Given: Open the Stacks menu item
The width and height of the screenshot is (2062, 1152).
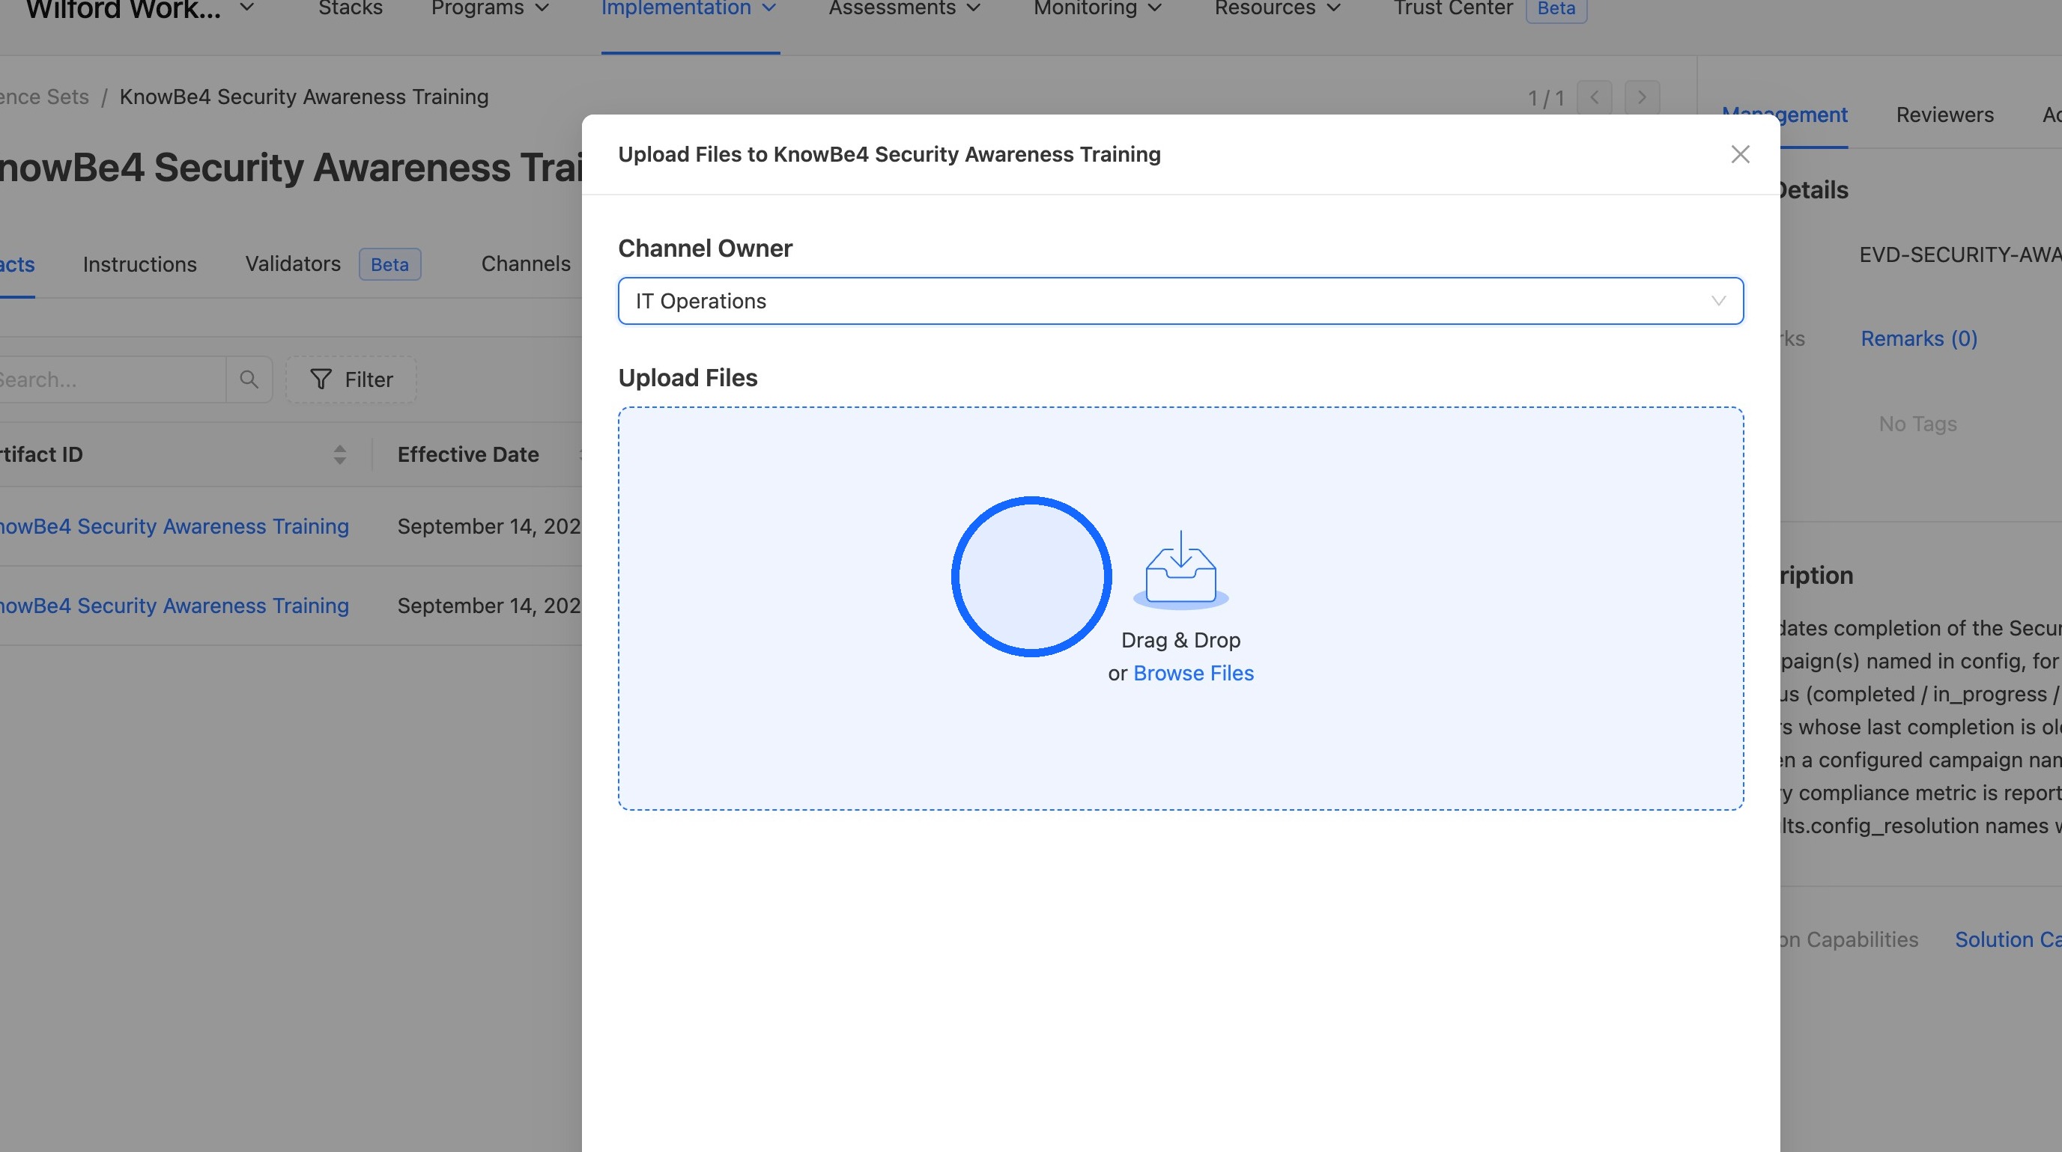Looking at the screenshot, I should click(351, 9).
